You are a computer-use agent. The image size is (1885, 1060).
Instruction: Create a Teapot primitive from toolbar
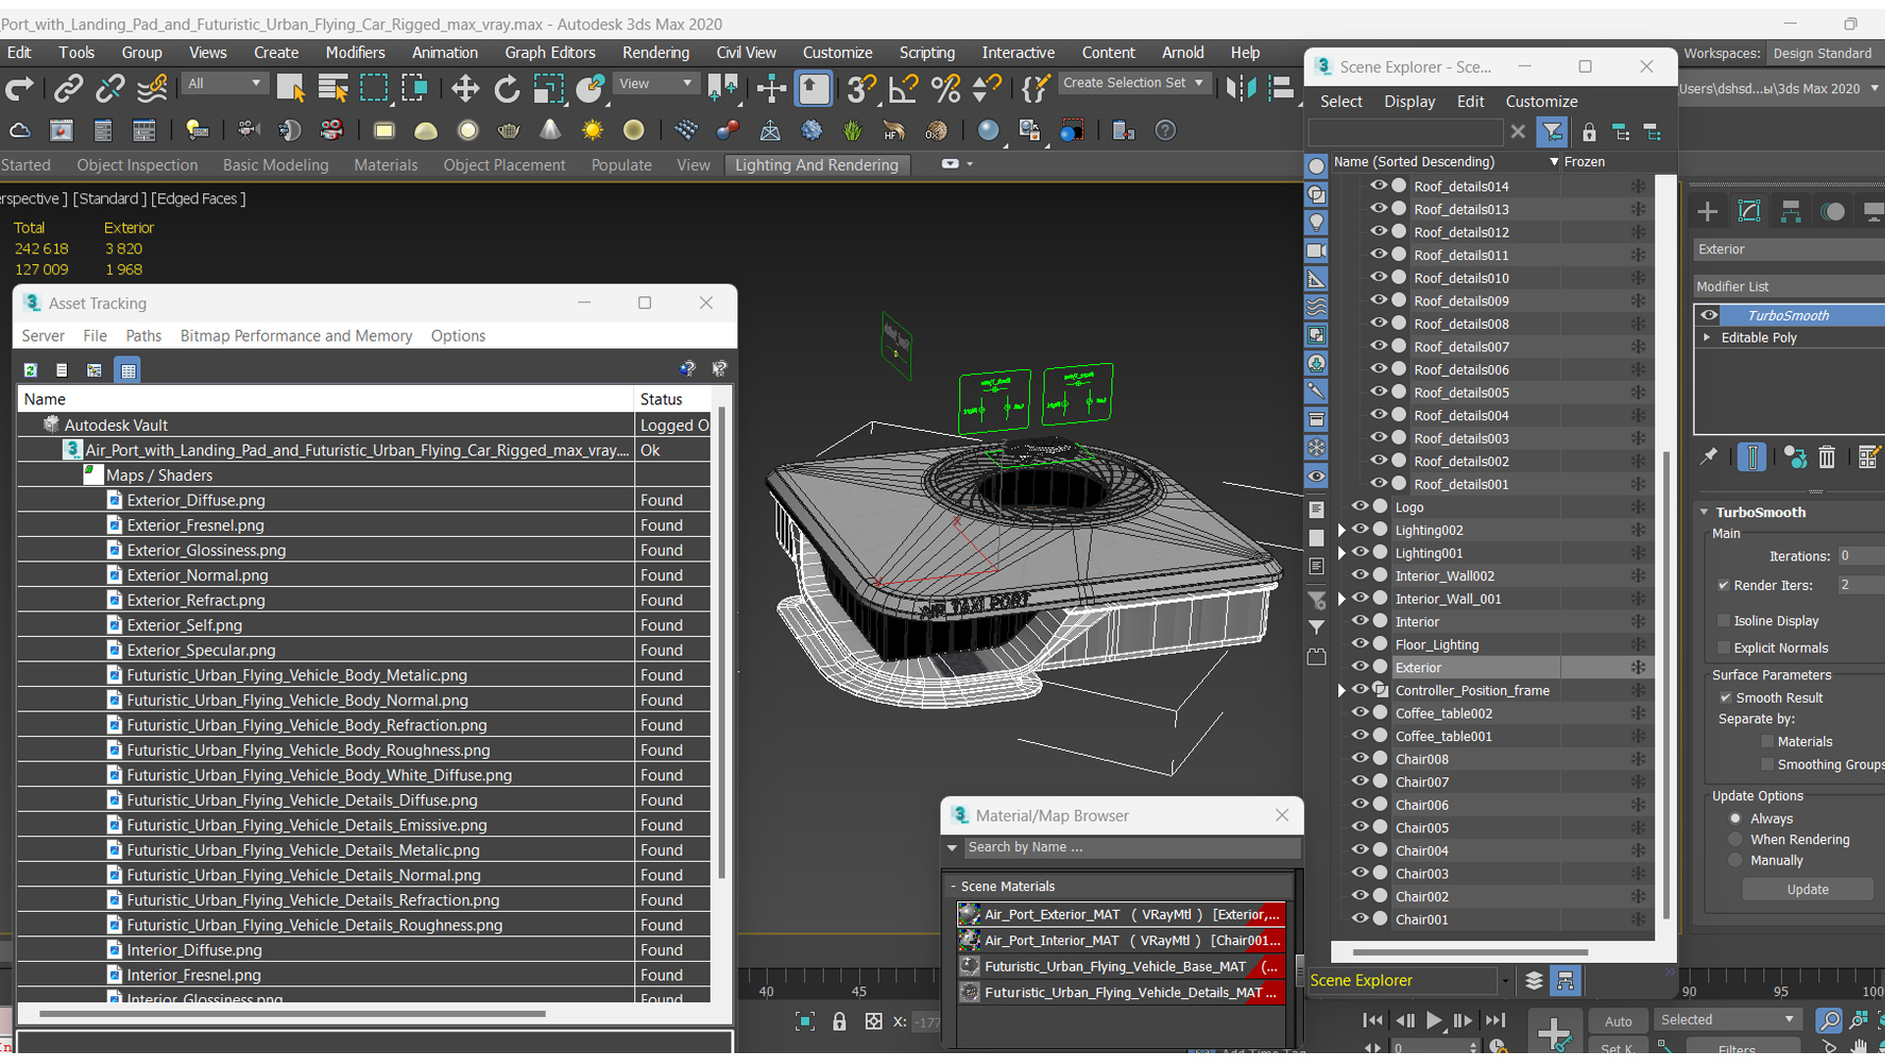[x=509, y=131]
